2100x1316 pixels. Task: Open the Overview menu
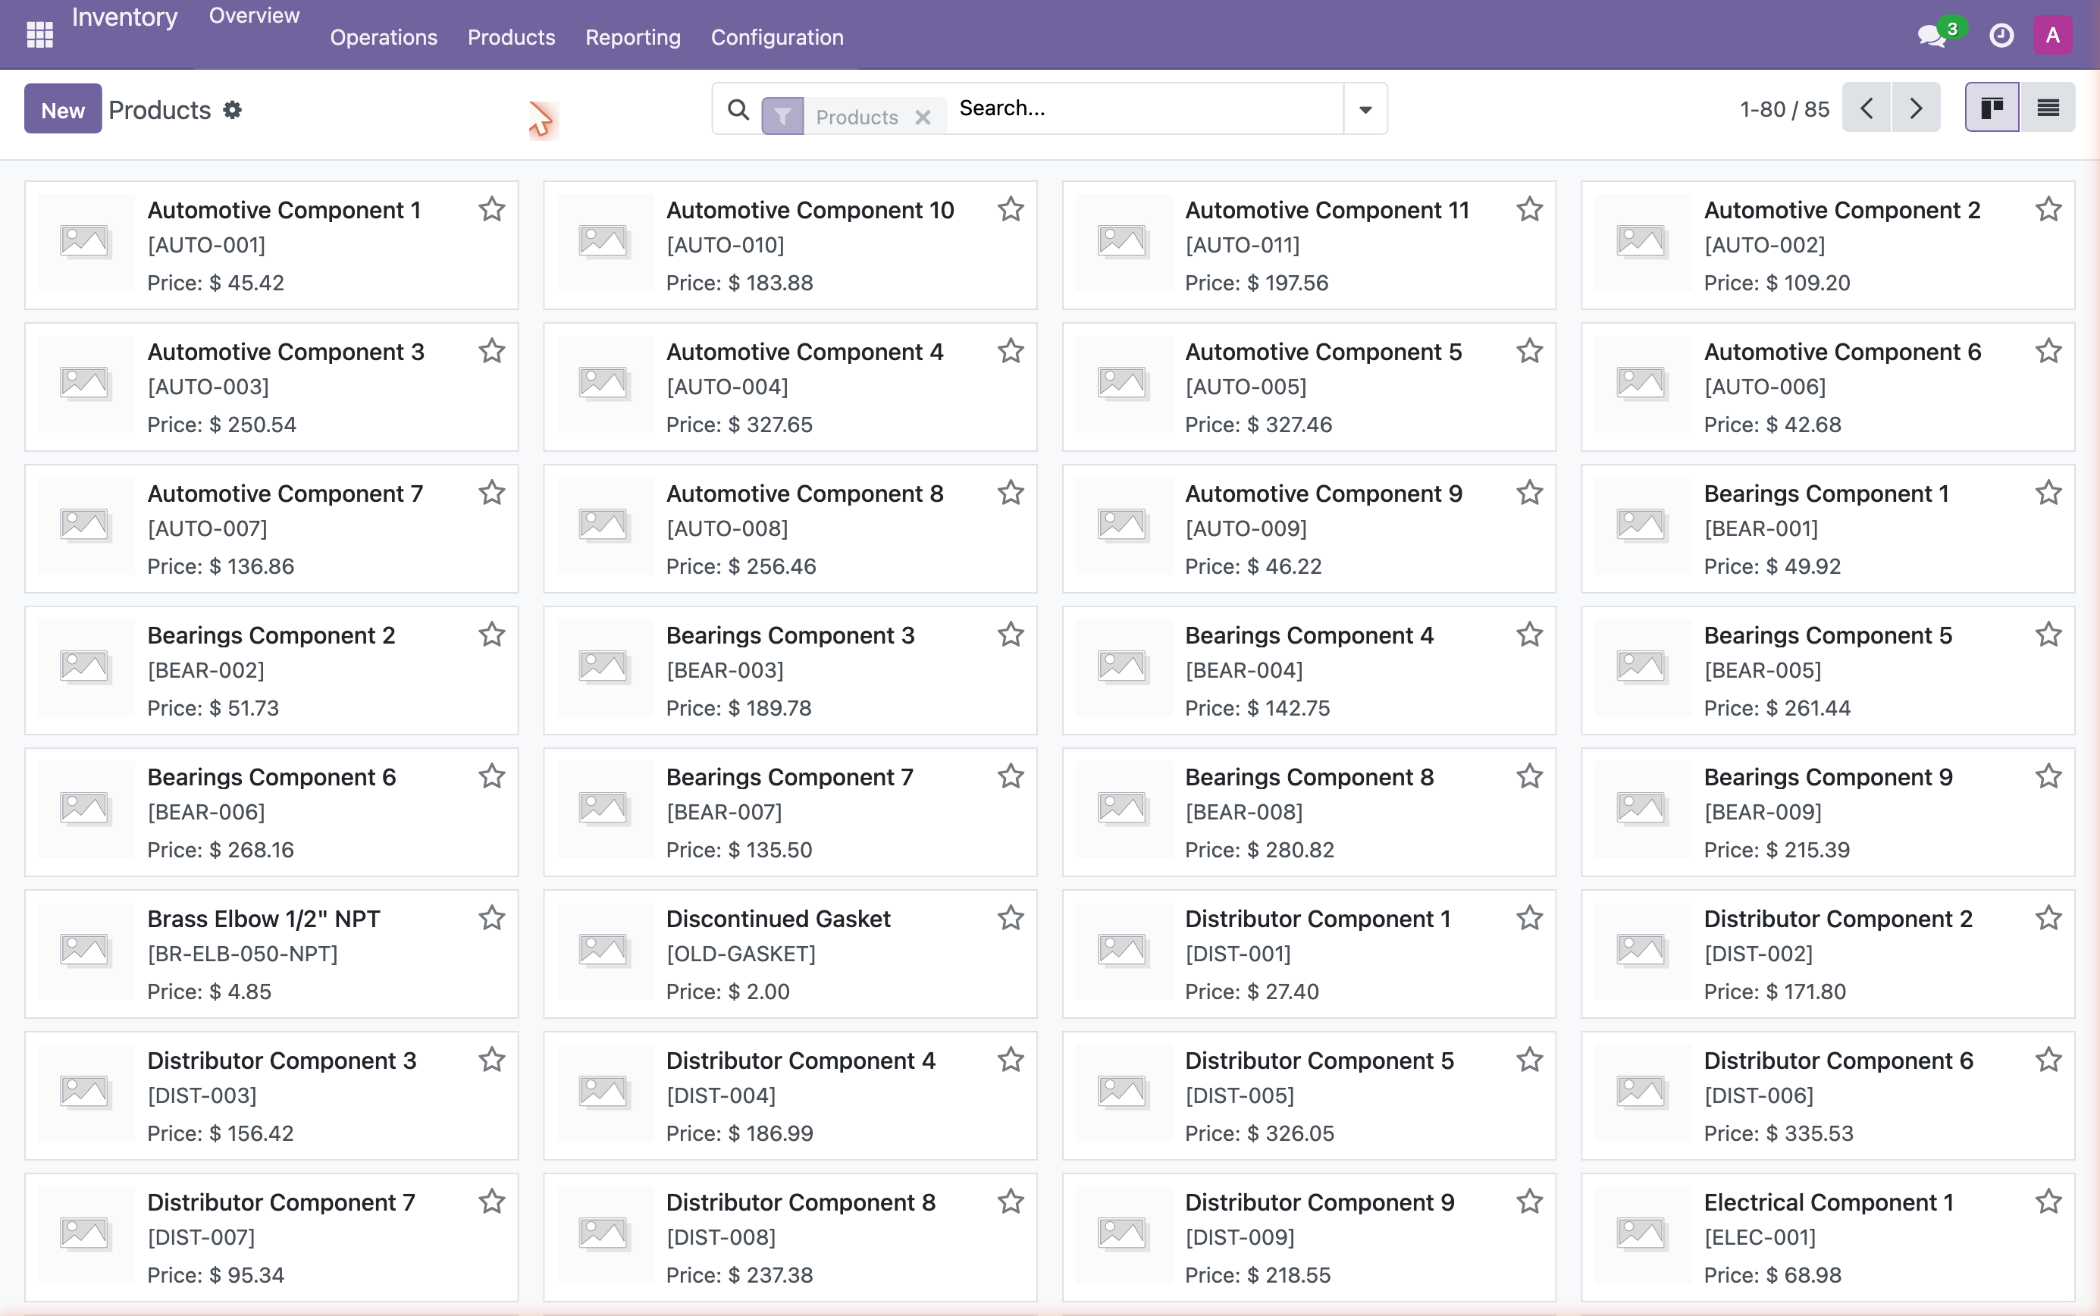(x=254, y=16)
